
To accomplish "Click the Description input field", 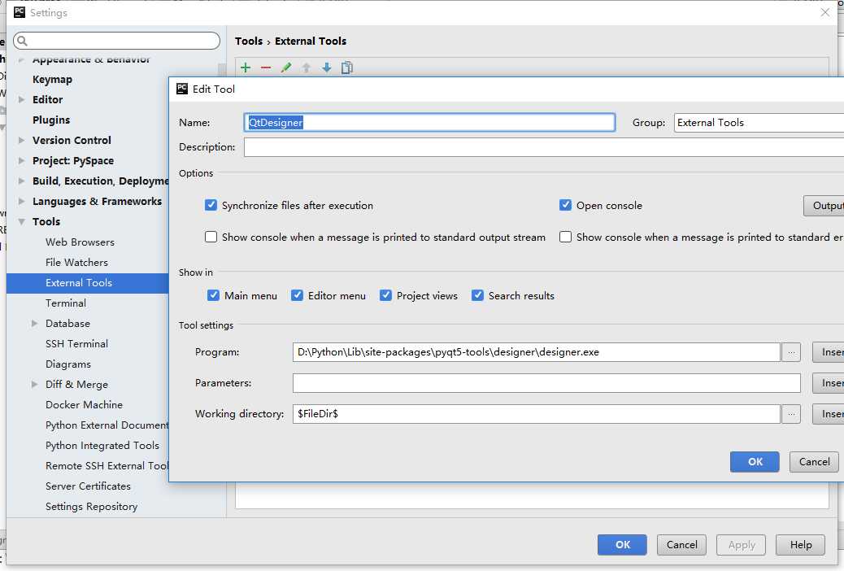I will tap(544, 147).
